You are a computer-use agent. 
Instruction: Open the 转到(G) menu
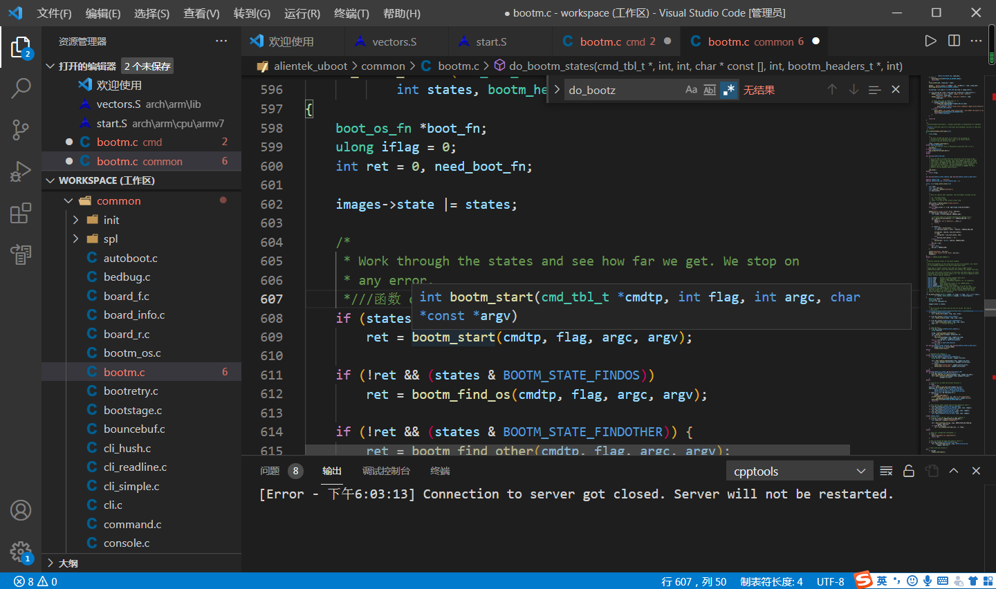coord(252,13)
